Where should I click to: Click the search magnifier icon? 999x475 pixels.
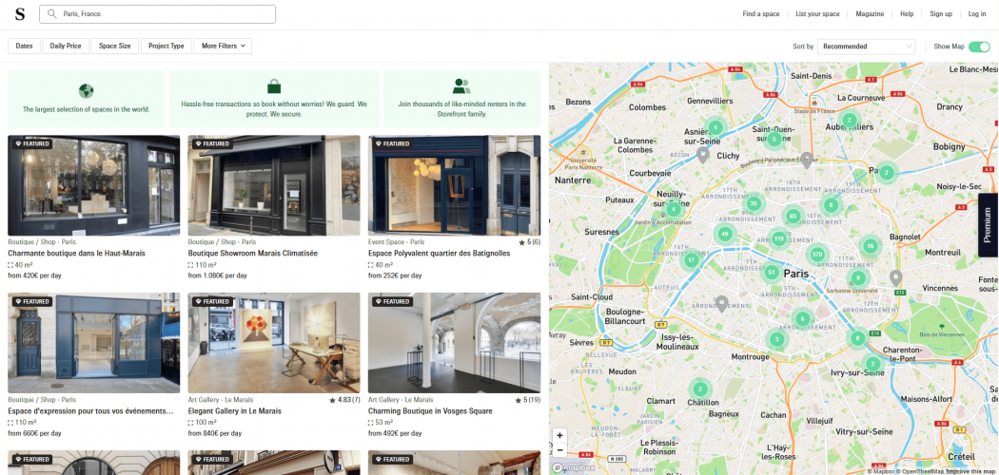pos(52,14)
